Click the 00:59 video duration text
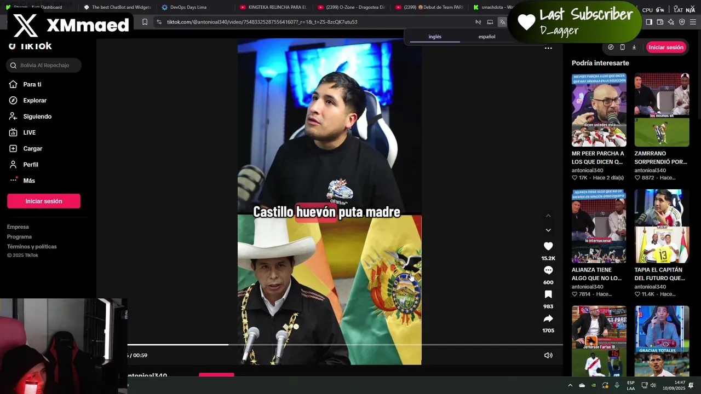Image resolution: width=701 pixels, height=394 pixels. click(x=140, y=355)
